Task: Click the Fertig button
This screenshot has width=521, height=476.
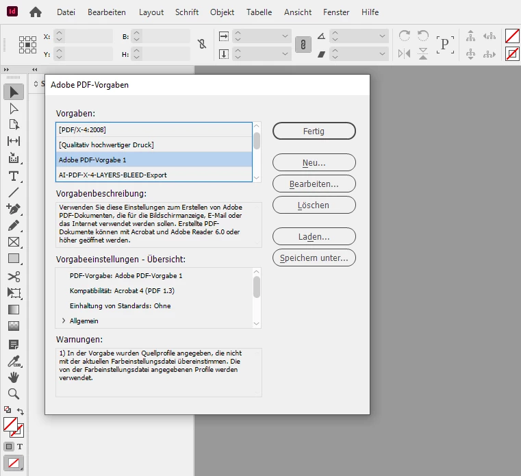Action: tap(314, 131)
